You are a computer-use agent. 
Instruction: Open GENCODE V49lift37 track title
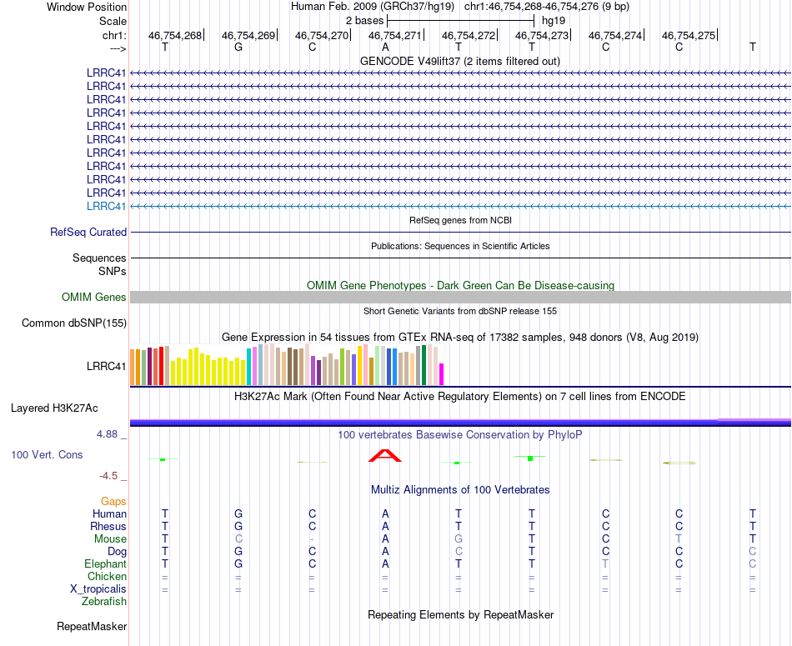pos(460,61)
